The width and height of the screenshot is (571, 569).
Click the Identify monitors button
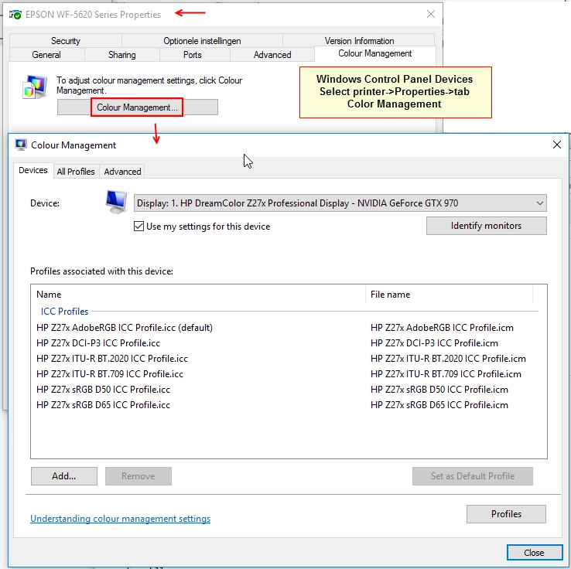tap(486, 226)
